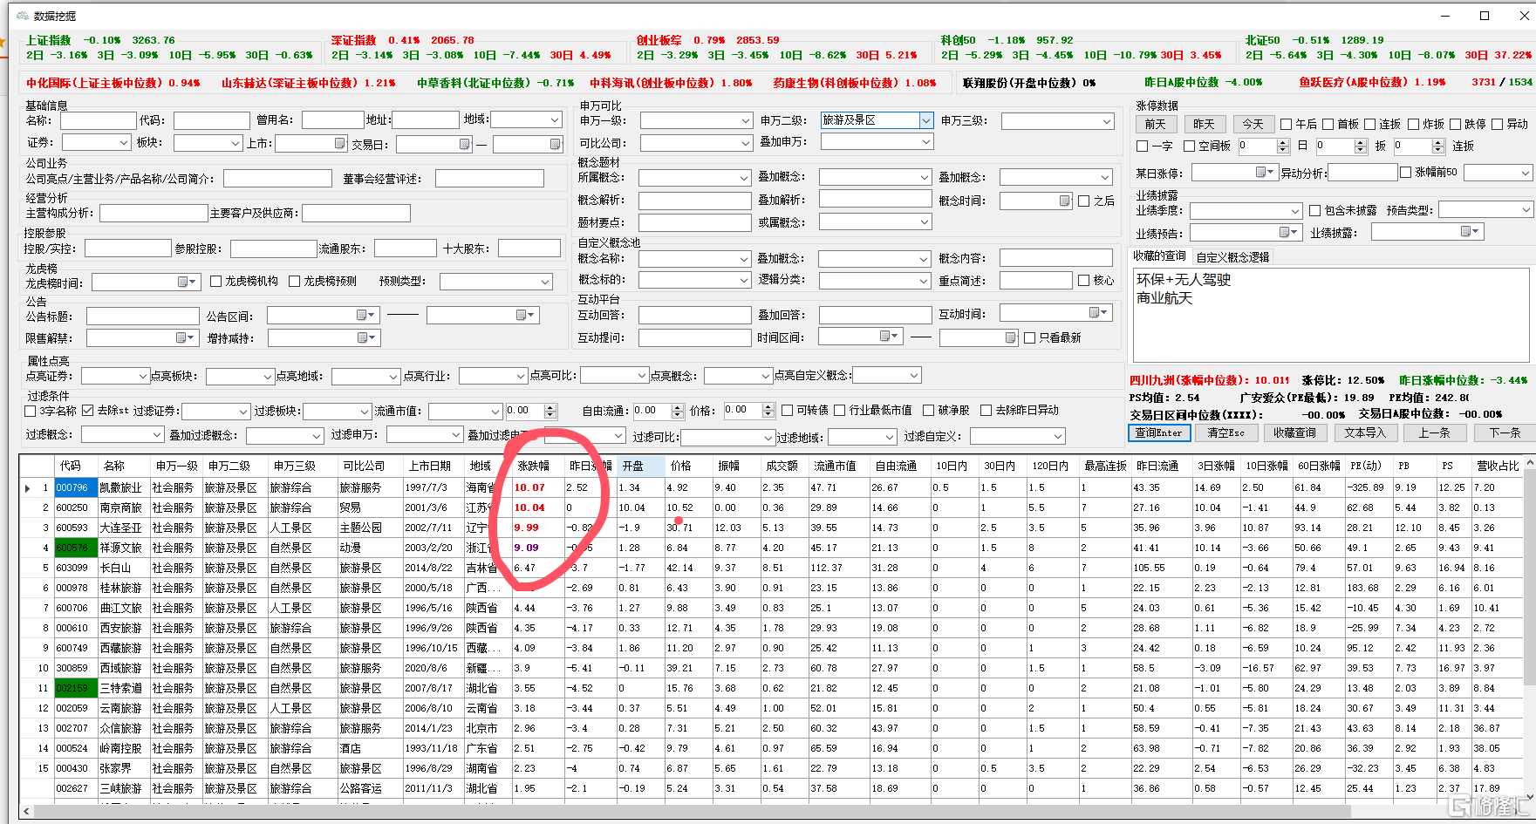The width and height of the screenshot is (1536, 824).
Task: Select saved query 环保+无人驾驶
Action: 1183,280
